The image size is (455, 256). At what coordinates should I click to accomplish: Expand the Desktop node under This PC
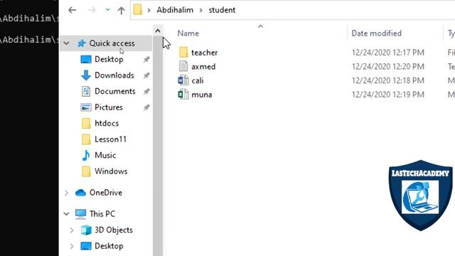point(72,246)
